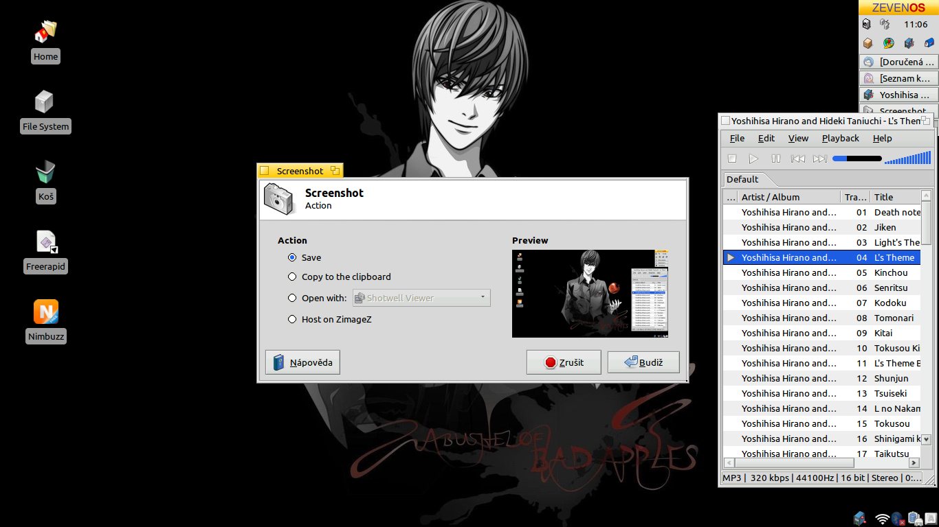Launch the music player icon in the panel launchers

[x=909, y=43]
